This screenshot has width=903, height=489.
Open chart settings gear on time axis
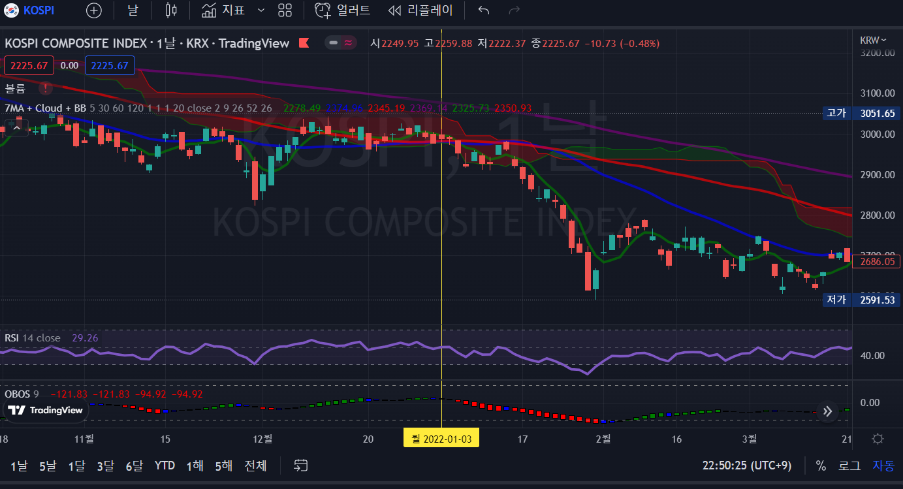[x=878, y=439]
